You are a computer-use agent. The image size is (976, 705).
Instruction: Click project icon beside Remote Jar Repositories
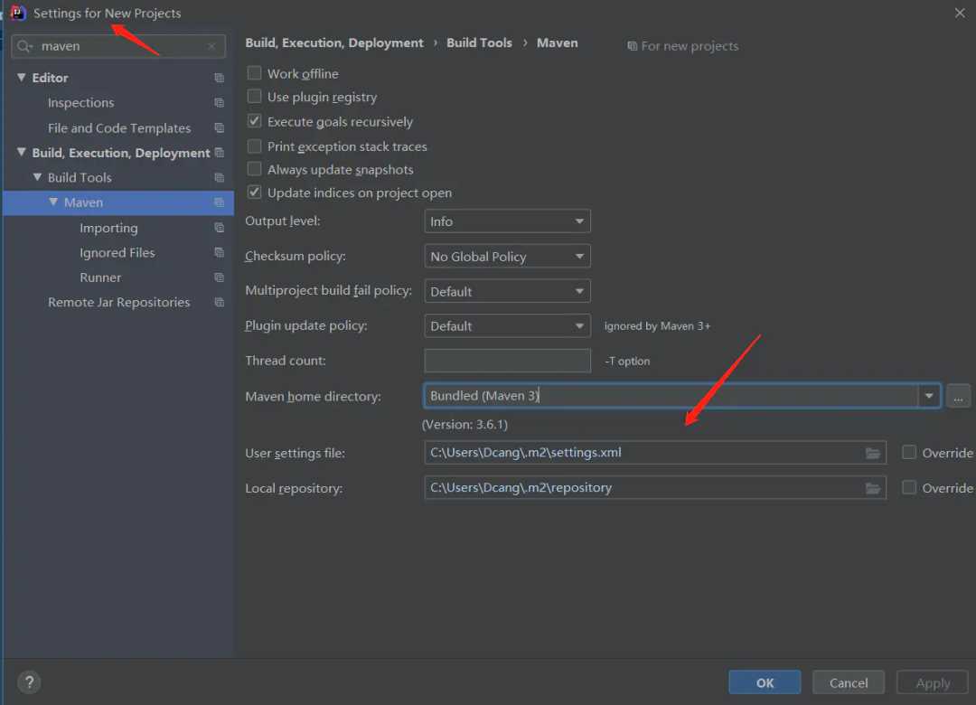pyautogui.click(x=219, y=303)
